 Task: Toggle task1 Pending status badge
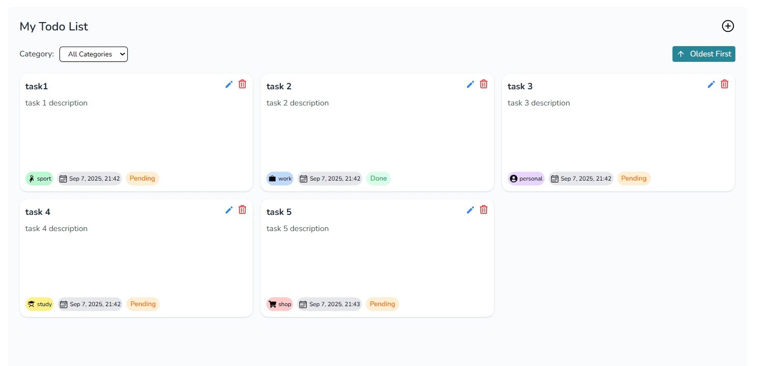coord(142,179)
